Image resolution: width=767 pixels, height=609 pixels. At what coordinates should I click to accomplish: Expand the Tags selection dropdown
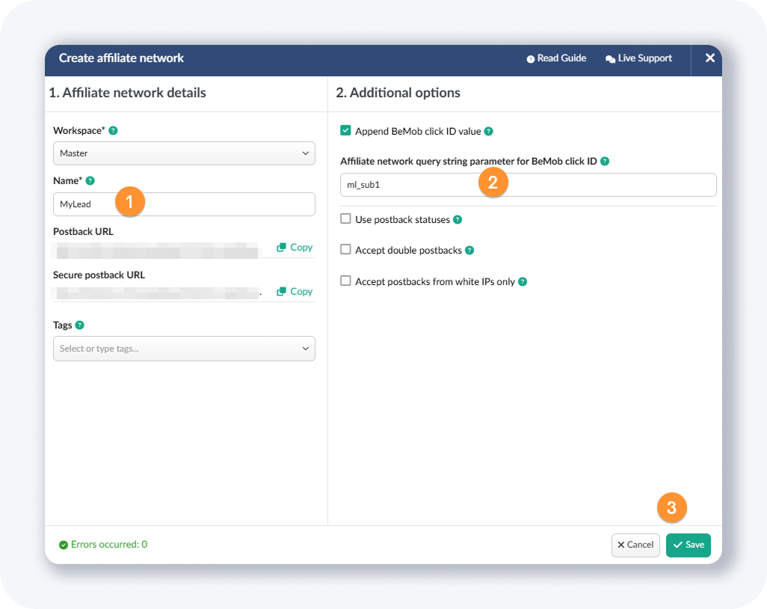coord(184,349)
